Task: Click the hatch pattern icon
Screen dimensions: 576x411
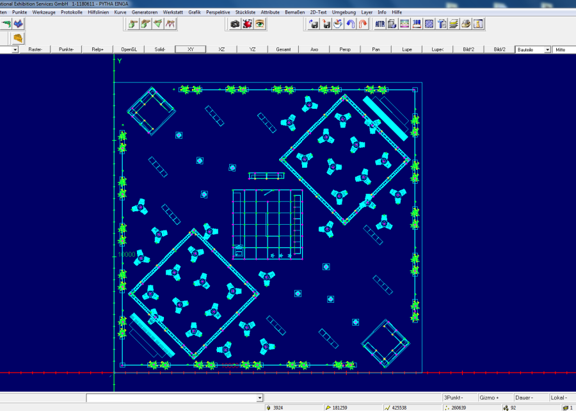Action: (x=429, y=24)
